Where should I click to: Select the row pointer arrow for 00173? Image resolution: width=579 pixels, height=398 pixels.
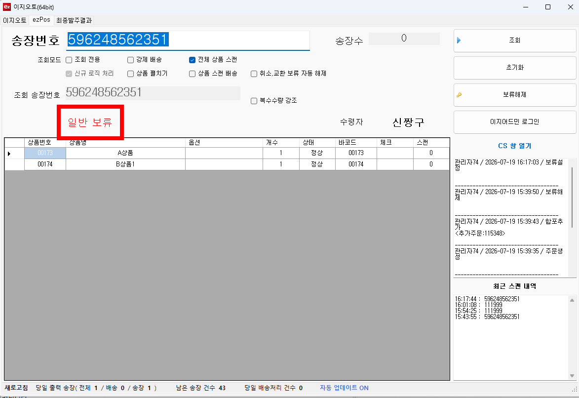(x=9, y=154)
